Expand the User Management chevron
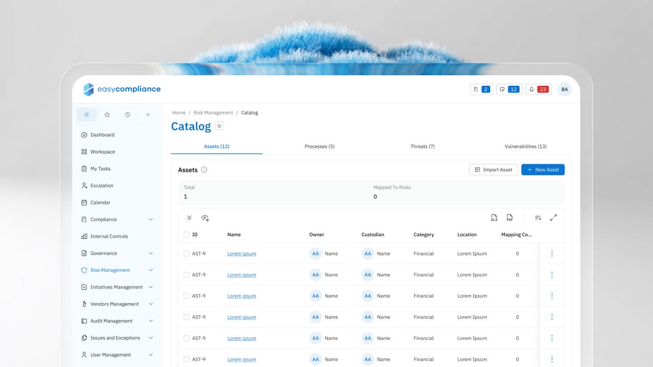Screen dimensions: 653x367 (x=151, y=355)
